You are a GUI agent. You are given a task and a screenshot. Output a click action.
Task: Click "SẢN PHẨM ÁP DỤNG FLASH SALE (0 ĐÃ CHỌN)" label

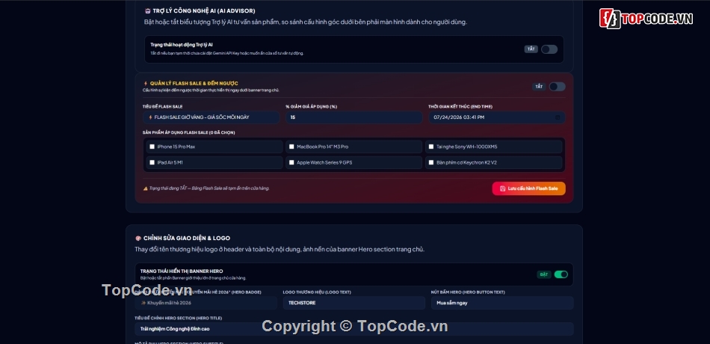[188, 133]
